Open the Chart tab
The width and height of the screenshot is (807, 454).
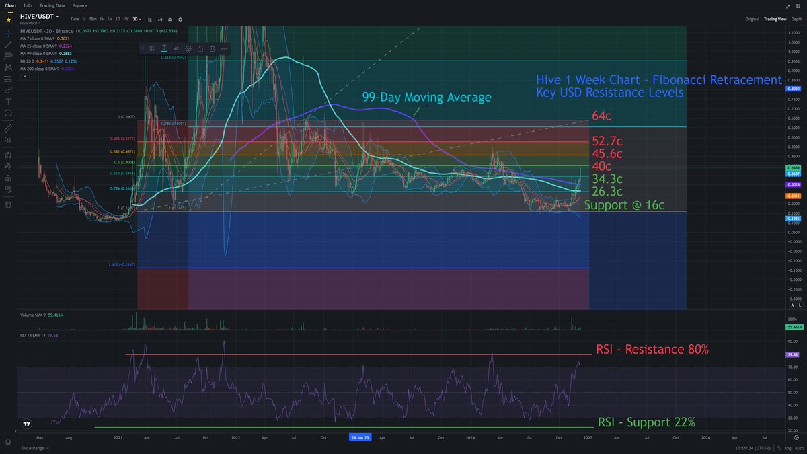tap(11, 5)
